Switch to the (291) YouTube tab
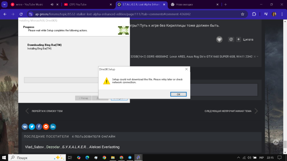Viewport: 287px width, 161px height. coord(78,4)
